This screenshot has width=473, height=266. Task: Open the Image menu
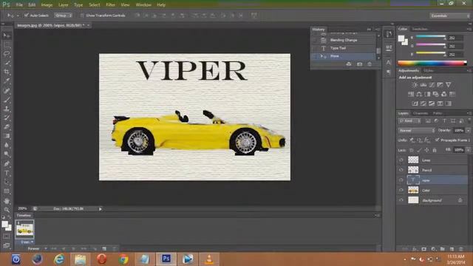47,5
